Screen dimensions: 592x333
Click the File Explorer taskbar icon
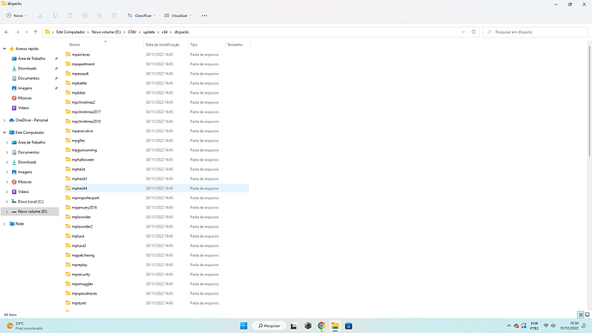click(x=335, y=326)
